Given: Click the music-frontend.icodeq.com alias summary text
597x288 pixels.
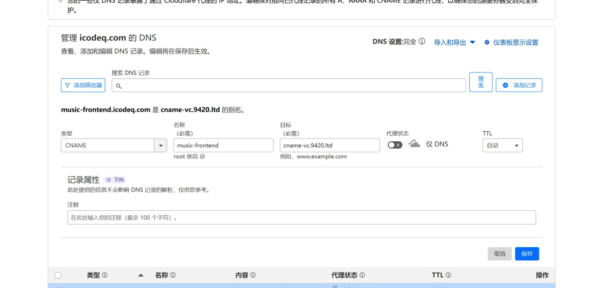Looking at the screenshot, I should [153, 110].
